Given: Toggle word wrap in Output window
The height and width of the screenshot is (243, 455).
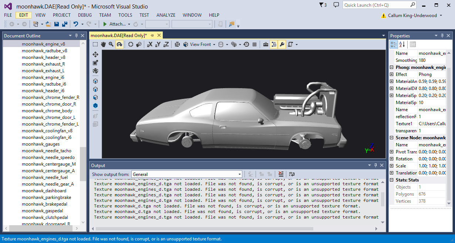Looking at the screenshot, I should coord(292,174).
